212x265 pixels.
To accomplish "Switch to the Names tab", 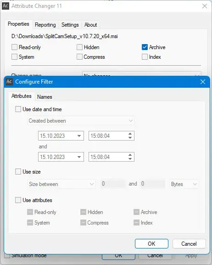I will [45, 97].
